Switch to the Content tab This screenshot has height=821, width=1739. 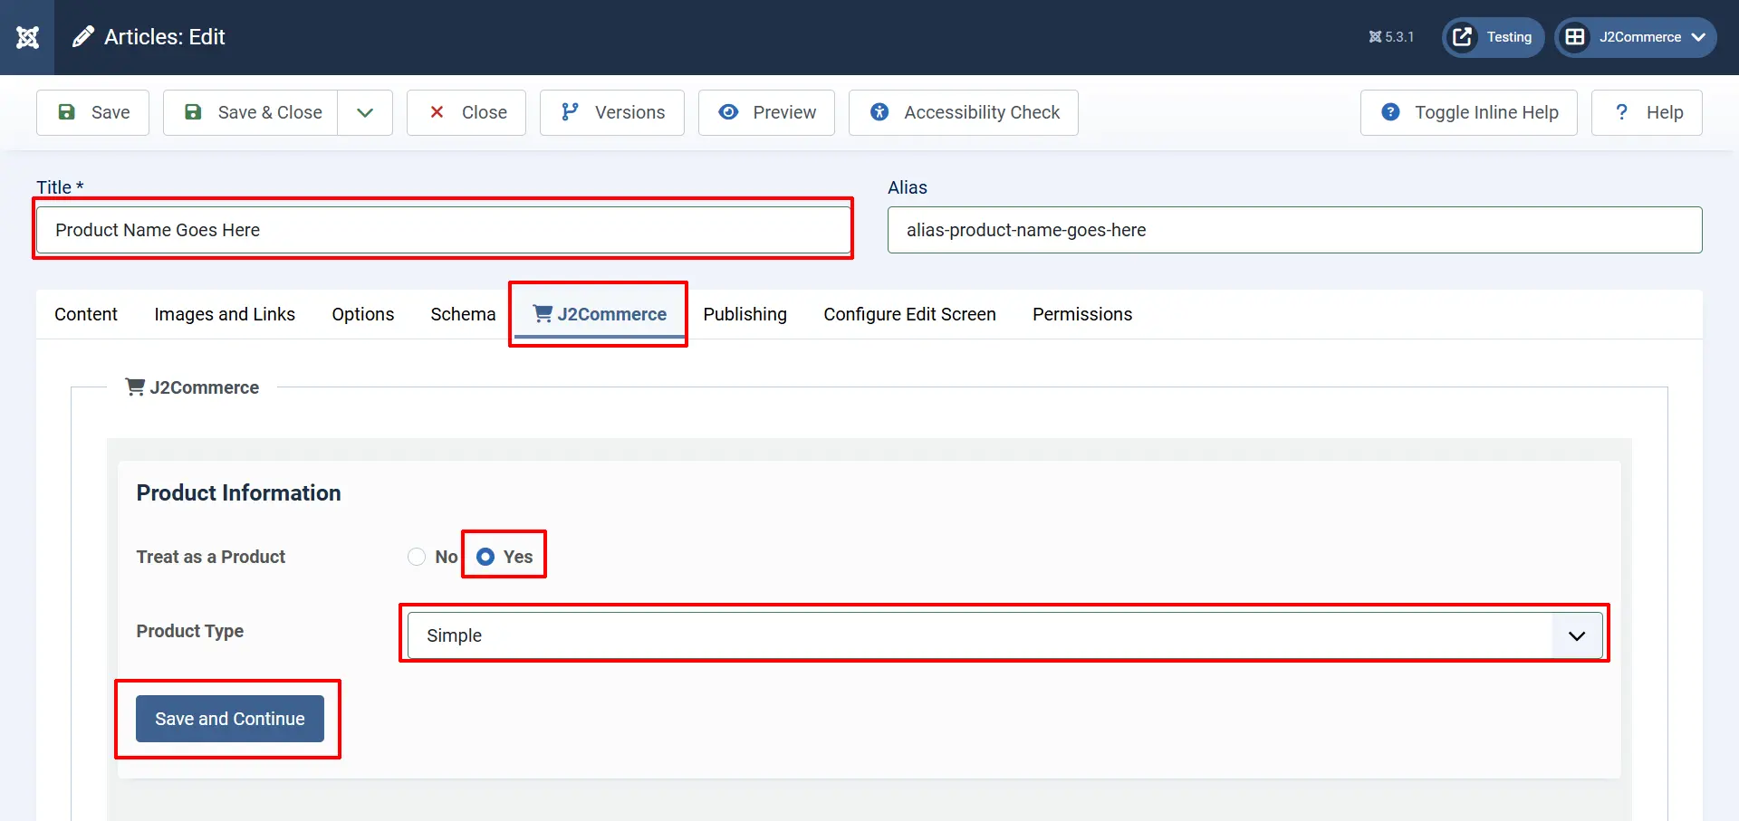86,314
